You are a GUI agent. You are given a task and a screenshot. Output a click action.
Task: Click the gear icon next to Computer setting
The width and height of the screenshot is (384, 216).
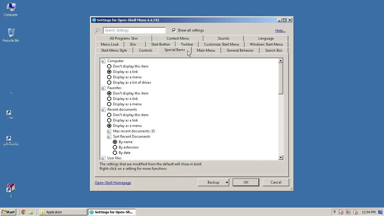point(103,61)
